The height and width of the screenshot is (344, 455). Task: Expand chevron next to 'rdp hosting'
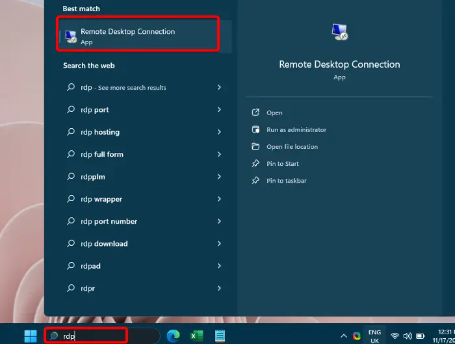pyautogui.click(x=219, y=132)
